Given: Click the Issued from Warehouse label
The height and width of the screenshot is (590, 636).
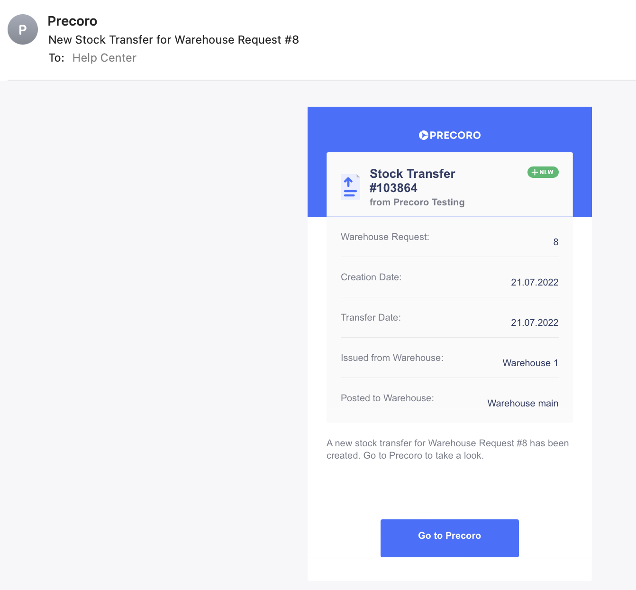Looking at the screenshot, I should (x=392, y=358).
